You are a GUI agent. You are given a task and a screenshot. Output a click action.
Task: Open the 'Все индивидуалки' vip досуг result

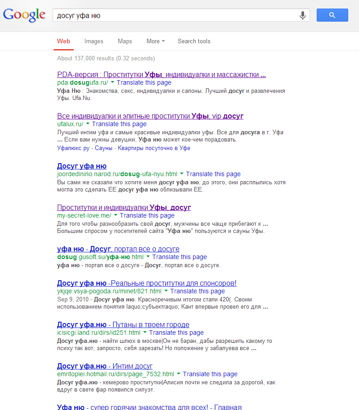[x=150, y=116]
